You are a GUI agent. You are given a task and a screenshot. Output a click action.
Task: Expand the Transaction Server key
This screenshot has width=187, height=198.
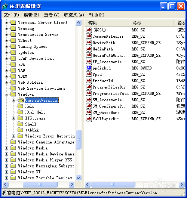(x=6, y=34)
